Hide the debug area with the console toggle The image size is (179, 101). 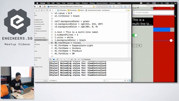(50, 59)
